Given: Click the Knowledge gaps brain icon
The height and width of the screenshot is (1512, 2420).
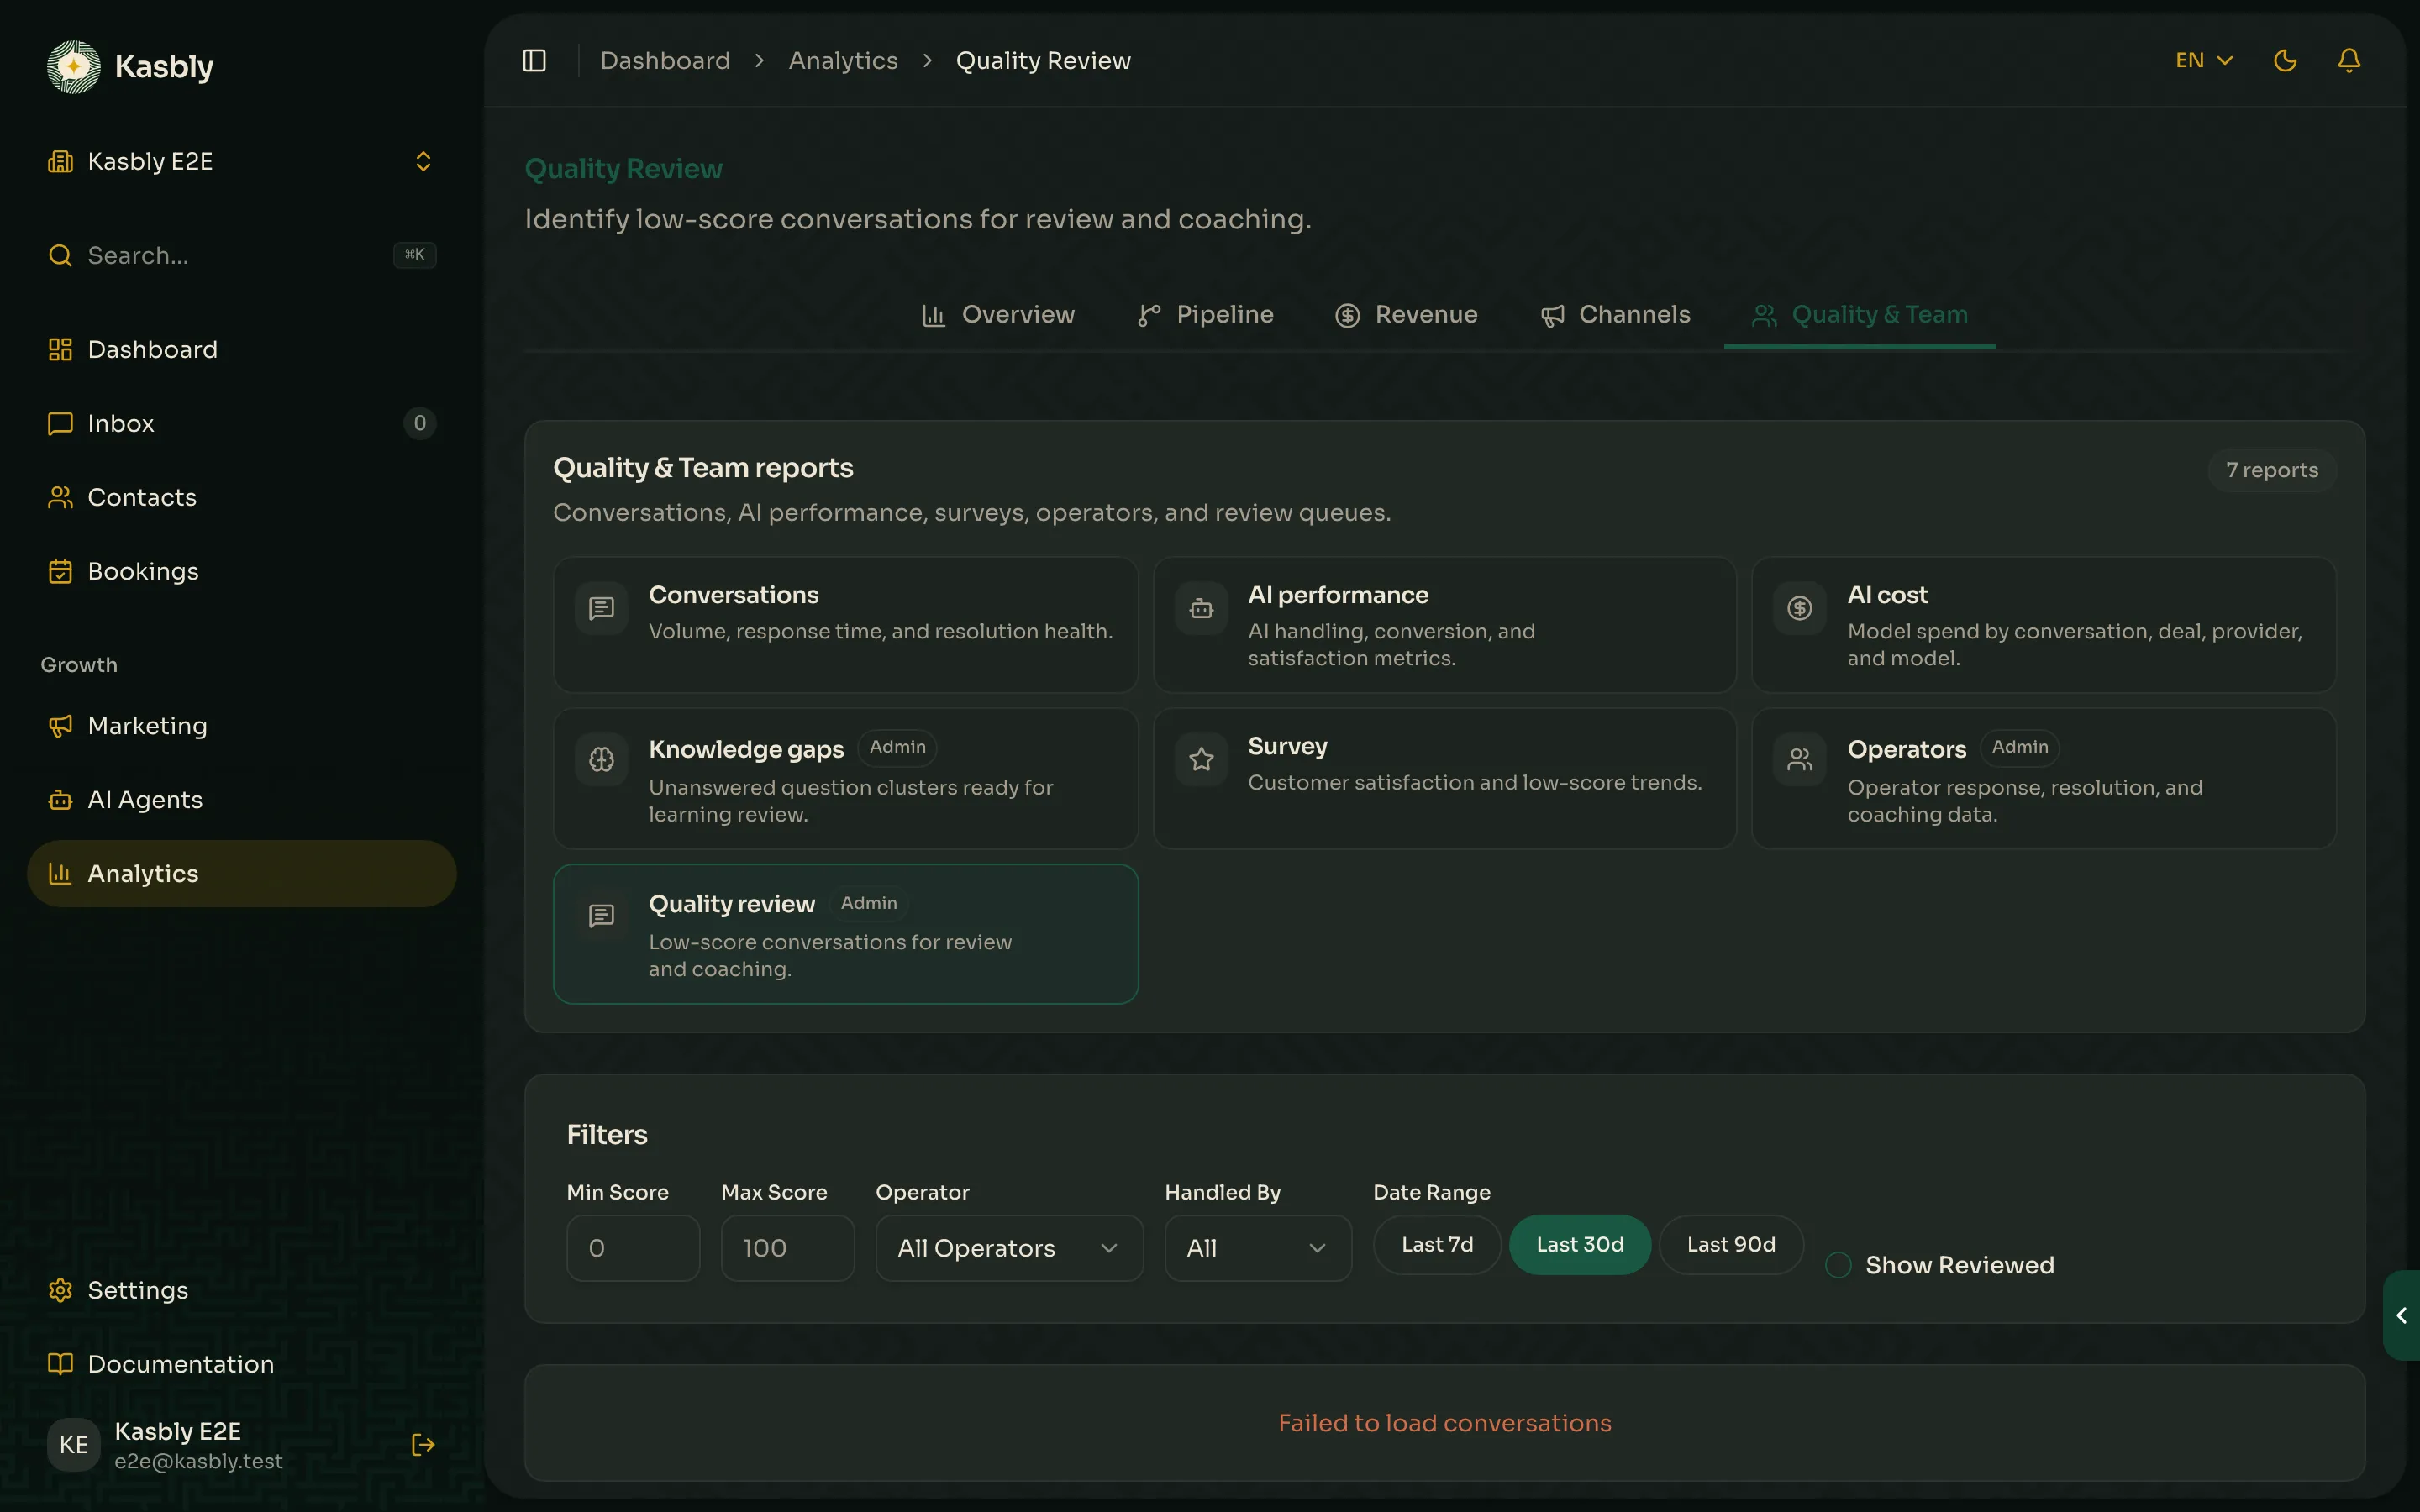Looking at the screenshot, I should pos(601,760).
